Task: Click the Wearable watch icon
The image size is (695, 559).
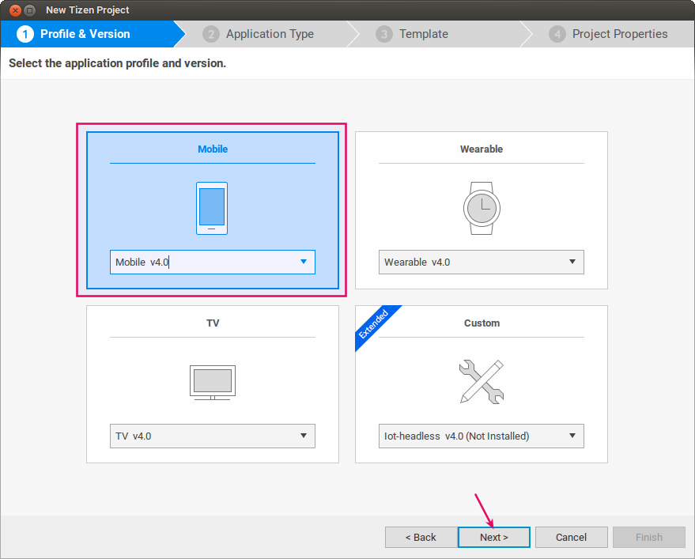Action: (x=481, y=208)
